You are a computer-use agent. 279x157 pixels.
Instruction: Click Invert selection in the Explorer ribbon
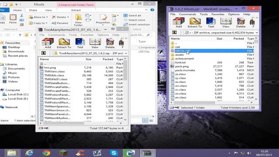(136, 24)
